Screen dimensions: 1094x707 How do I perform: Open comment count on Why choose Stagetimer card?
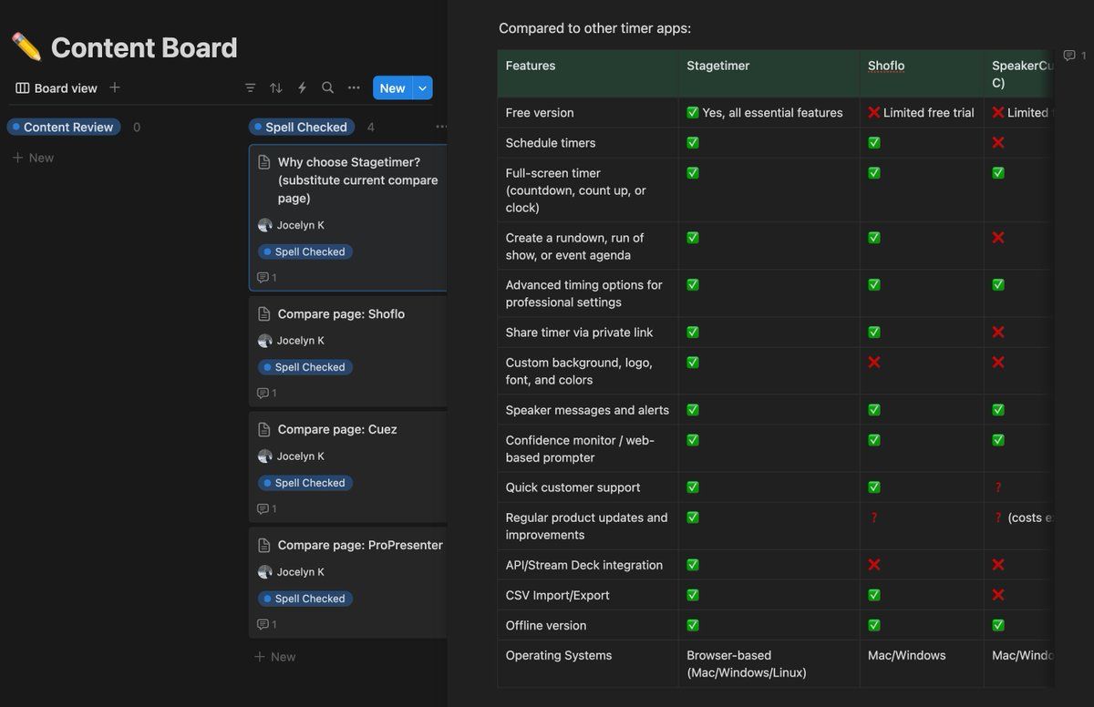tap(267, 277)
